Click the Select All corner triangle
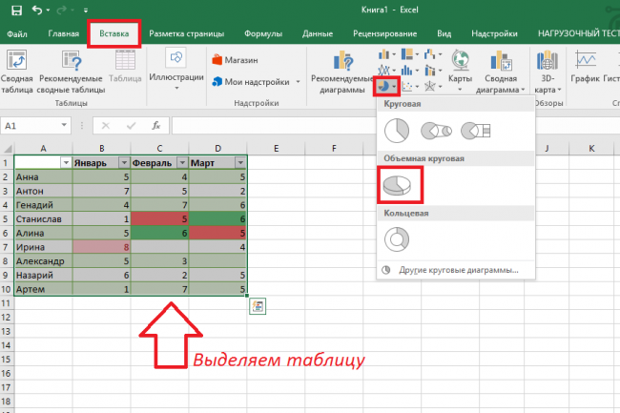 [7, 149]
